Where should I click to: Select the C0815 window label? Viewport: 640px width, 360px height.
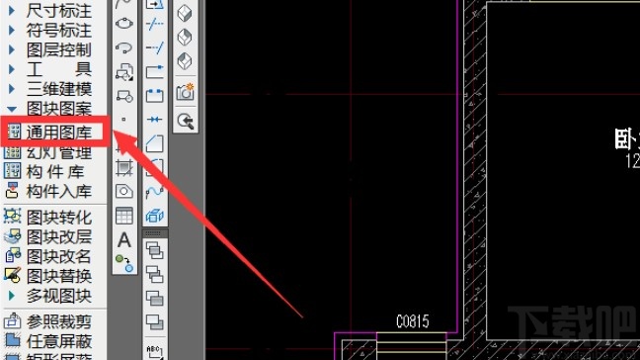point(412,321)
